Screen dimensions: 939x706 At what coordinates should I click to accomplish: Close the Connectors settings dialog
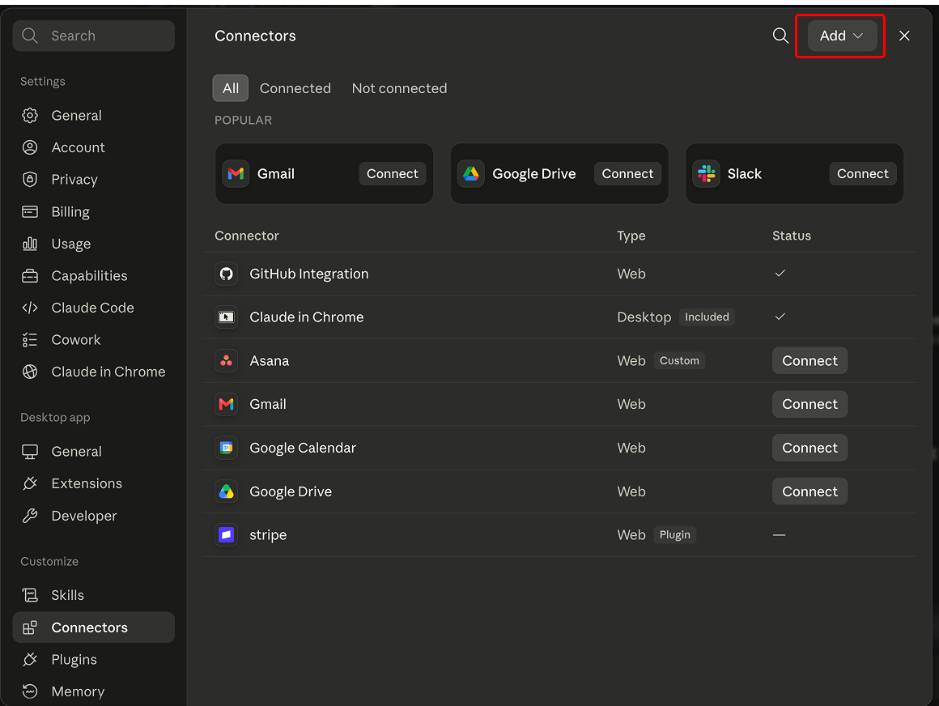click(904, 36)
